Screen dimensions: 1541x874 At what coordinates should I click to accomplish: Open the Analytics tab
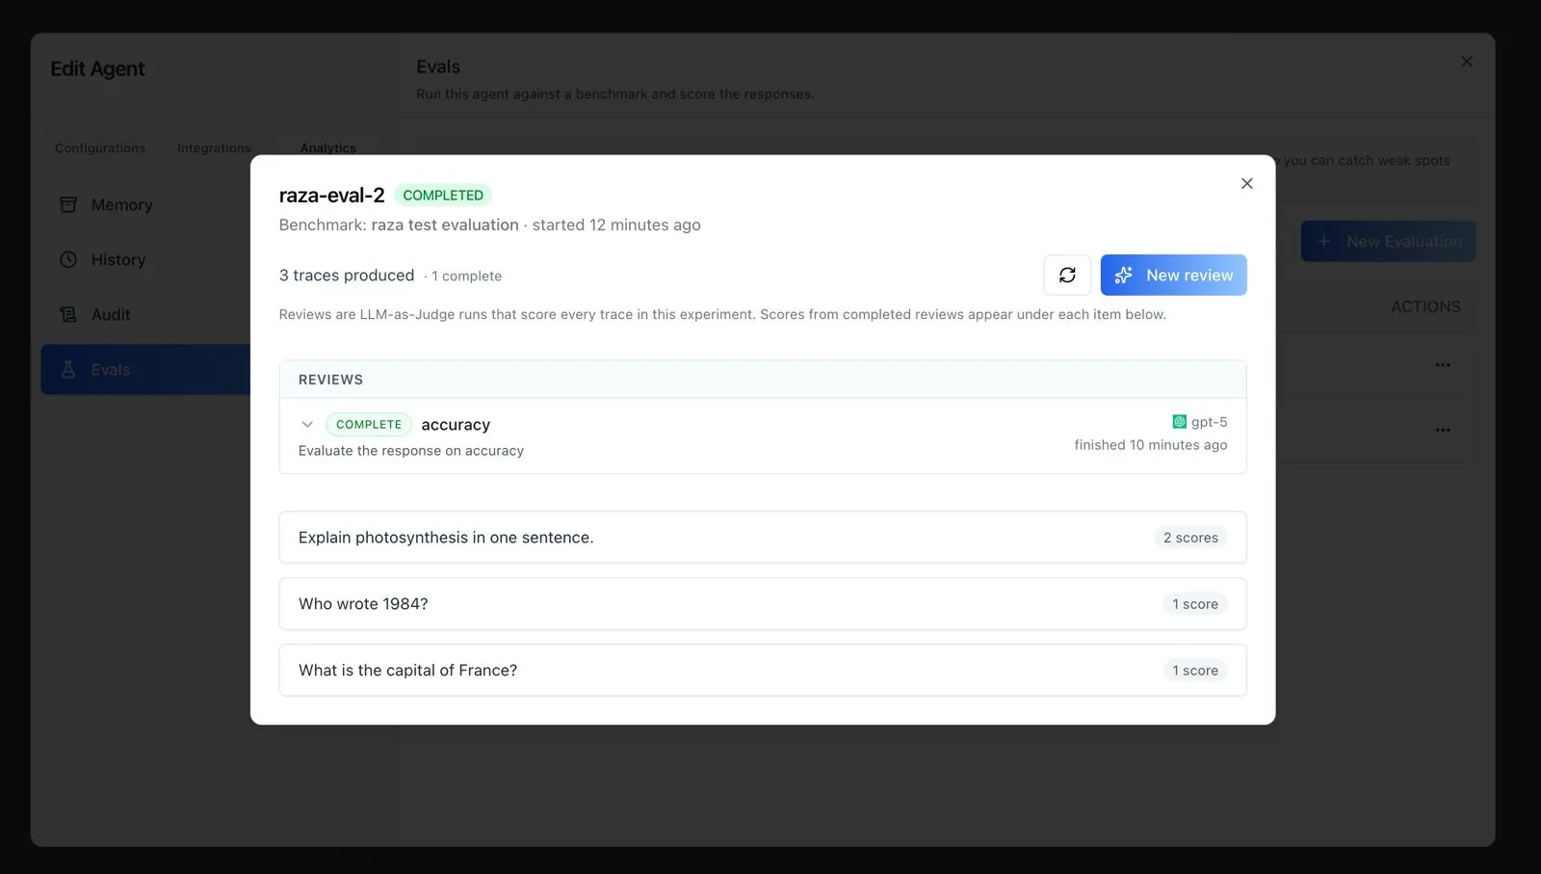click(327, 148)
